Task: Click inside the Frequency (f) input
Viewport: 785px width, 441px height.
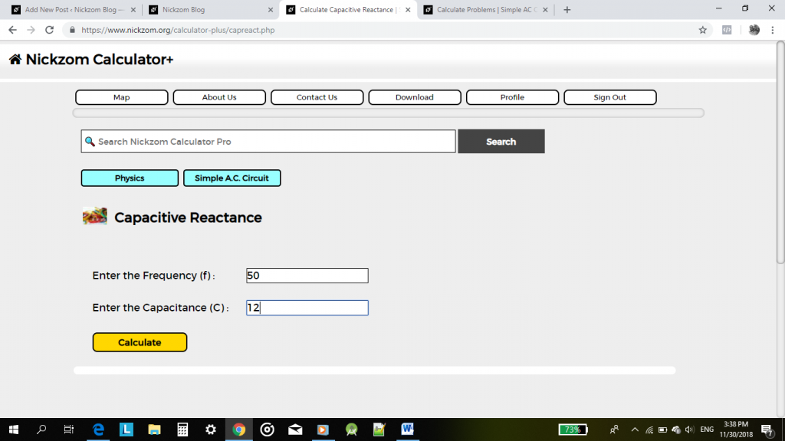Action: tap(307, 276)
